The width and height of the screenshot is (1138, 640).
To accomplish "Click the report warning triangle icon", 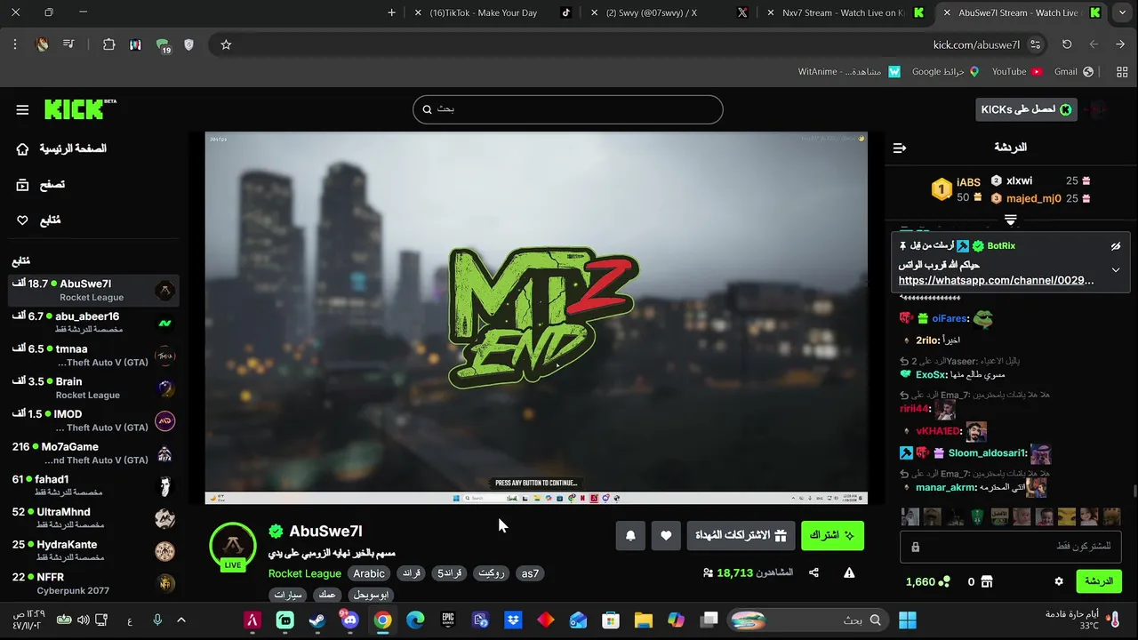I will (x=849, y=573).
